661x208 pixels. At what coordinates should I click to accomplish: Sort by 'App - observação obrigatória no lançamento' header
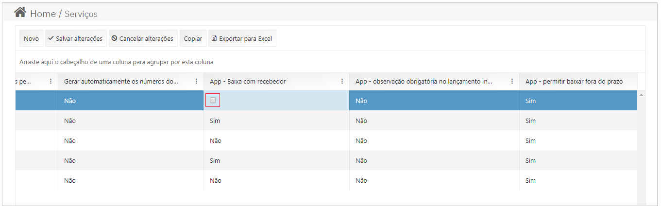[424, 81]
